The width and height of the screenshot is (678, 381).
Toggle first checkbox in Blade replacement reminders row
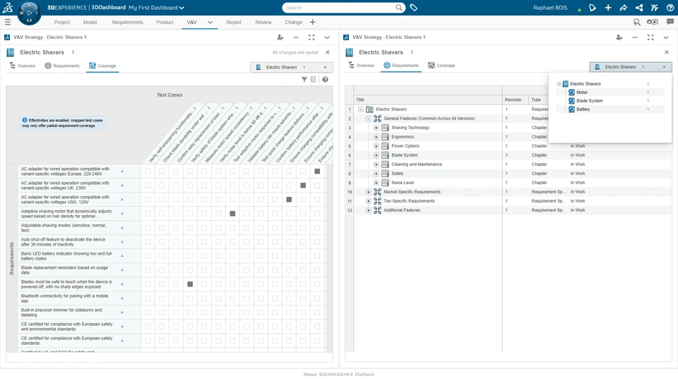148,270
